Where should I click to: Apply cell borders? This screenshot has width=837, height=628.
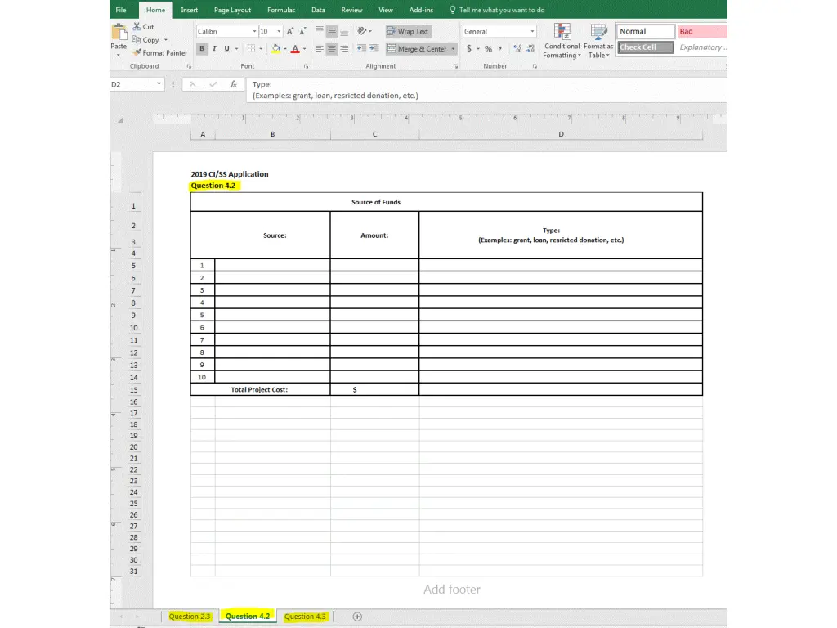pos(251,48)
